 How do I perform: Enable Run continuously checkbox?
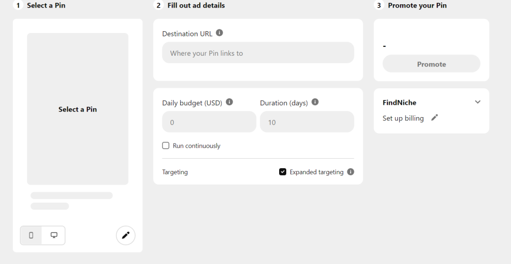(x=166, y=145)
